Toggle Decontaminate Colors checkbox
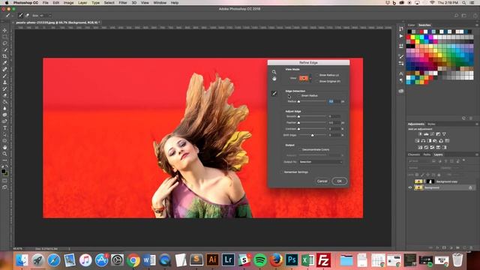The height and width of the screenshot is (270, 480). 300,150
